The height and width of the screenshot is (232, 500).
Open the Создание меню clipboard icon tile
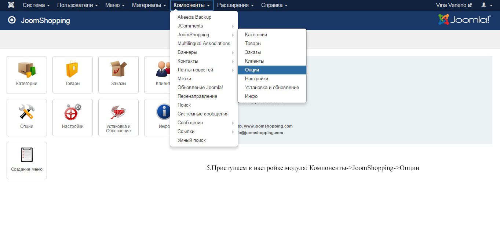27,161
